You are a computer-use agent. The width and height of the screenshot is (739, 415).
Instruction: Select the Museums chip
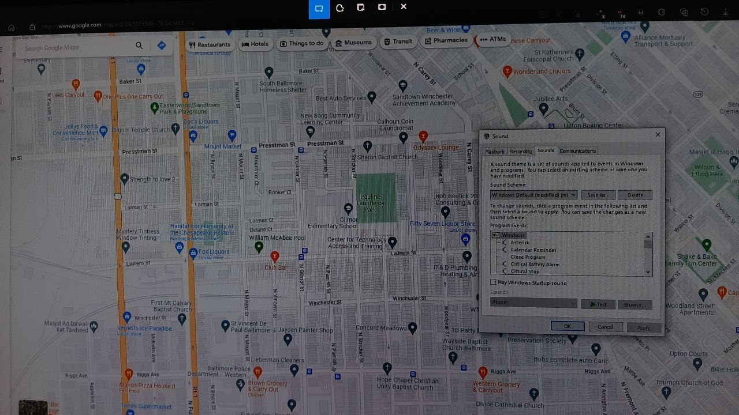[x=353, y=43]
